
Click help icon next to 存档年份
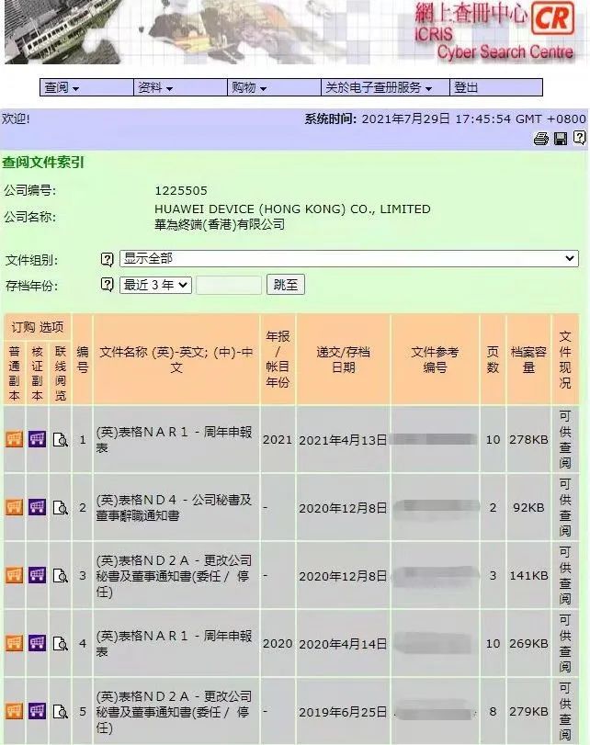[x=108, y=285]
